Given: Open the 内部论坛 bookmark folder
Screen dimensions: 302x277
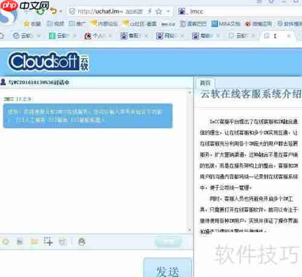Looking at the screenshot, I should [x=104, y=24].
